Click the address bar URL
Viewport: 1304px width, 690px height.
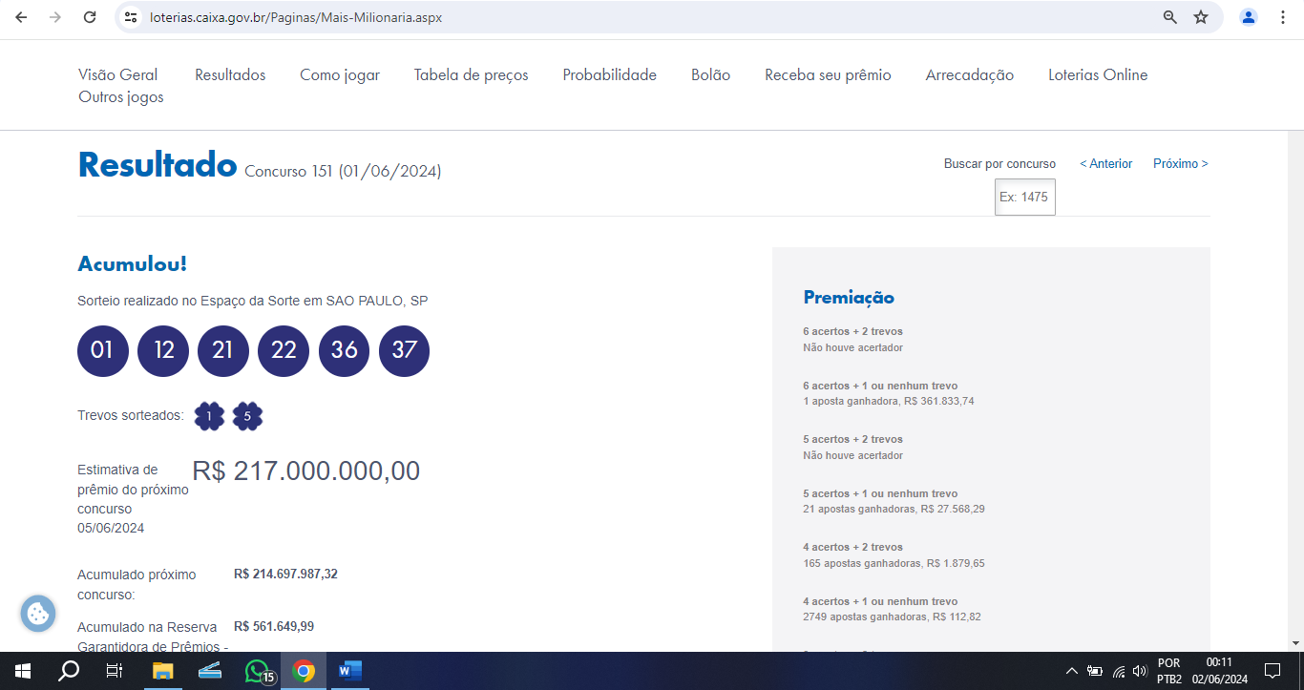coord(296,17)
